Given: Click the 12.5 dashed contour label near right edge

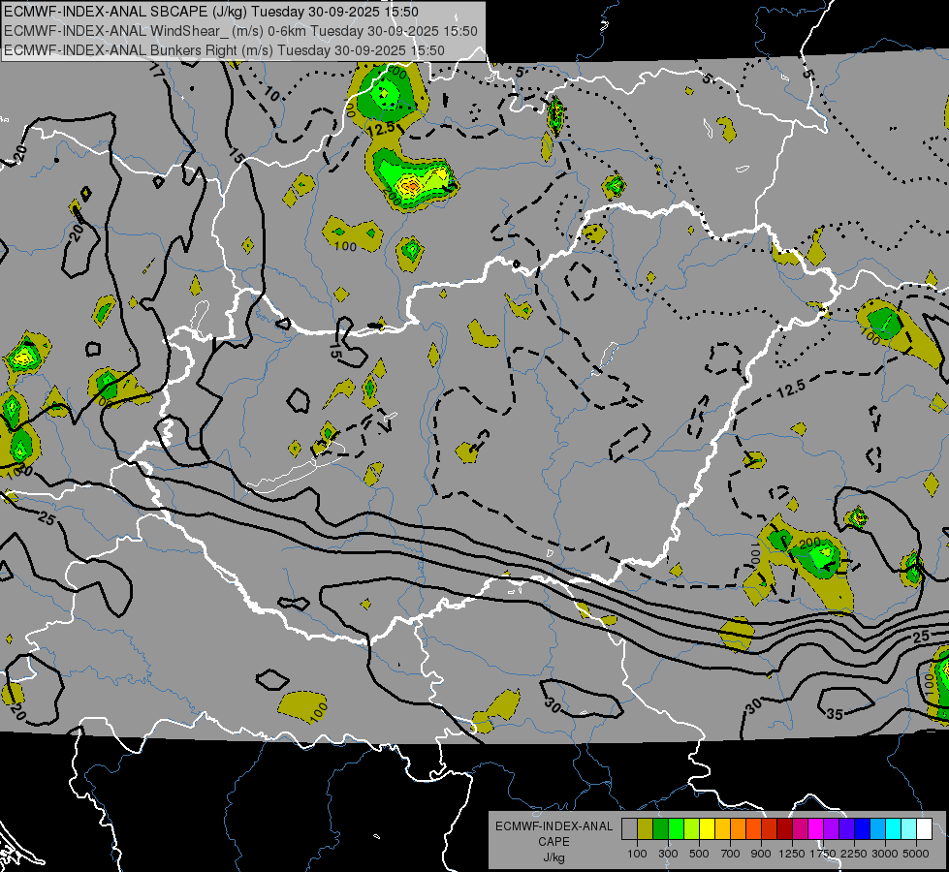Looking at the screenshot, I should point(791,389).
